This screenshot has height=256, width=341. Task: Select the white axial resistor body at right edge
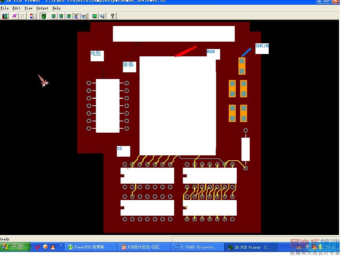tap(245, 149)
